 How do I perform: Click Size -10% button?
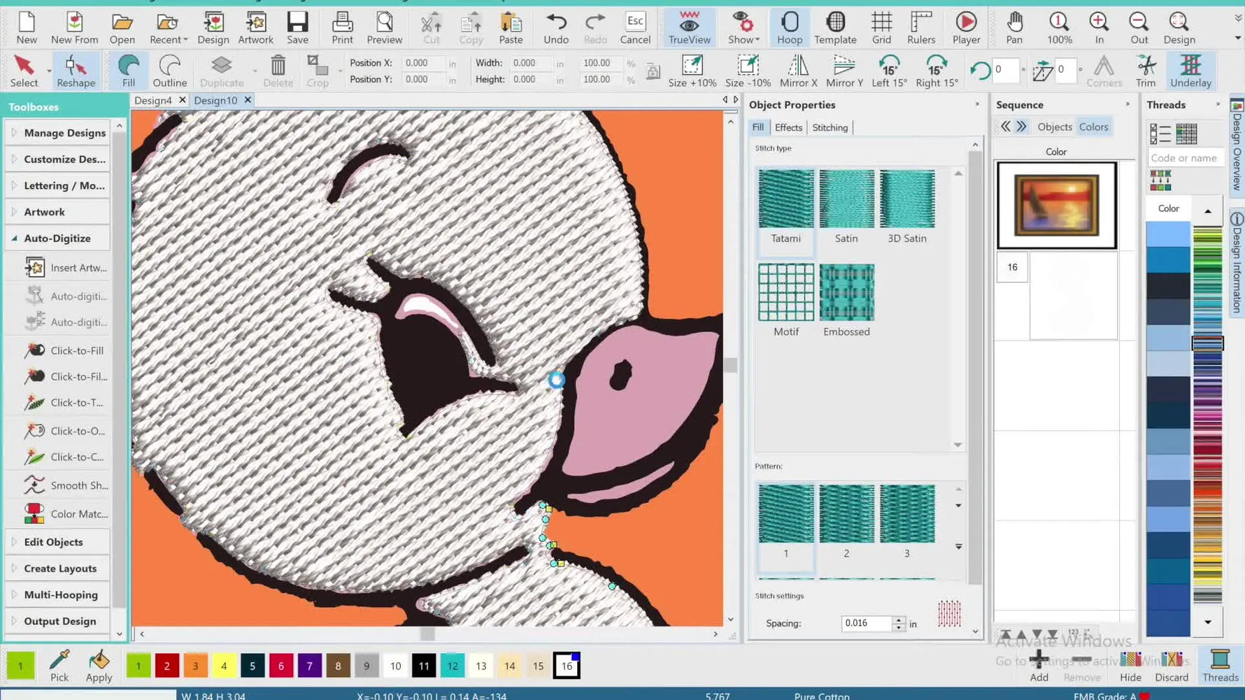pos(748,71)
